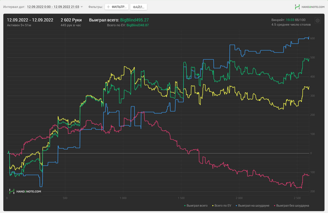This screenshot has height=213, width=328.
Task: Open the chart settings gear icon
Action: [x=318, y=21]
